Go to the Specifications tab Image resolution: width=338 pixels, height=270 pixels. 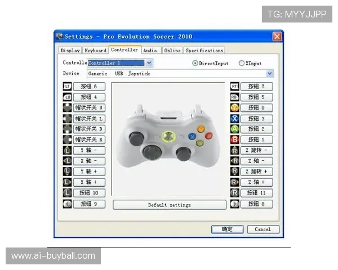point(204,51)
